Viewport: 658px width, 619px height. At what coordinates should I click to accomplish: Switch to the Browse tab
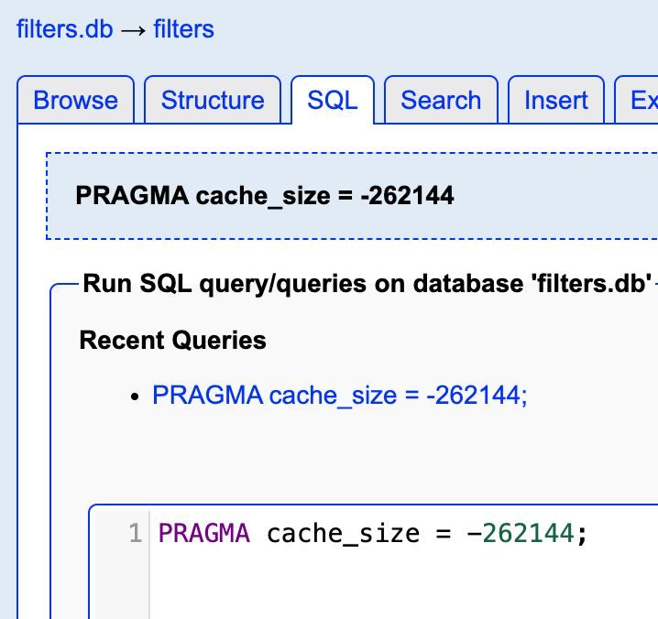(75, 101)
